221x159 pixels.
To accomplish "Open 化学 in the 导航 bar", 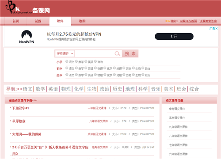I will click(x=79, y=89).
